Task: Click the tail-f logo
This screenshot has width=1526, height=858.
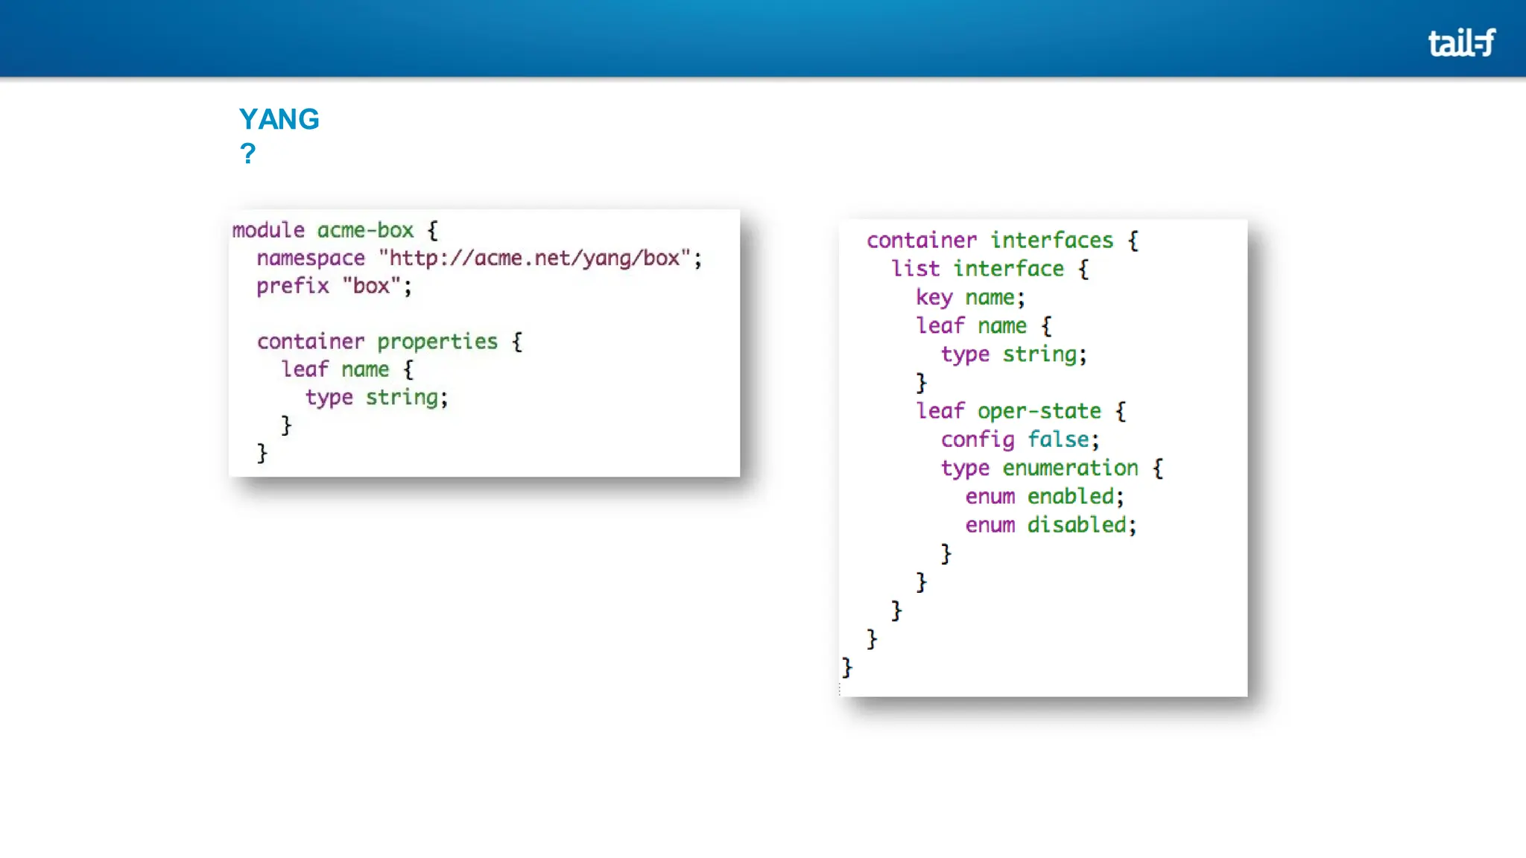Action: click(1460, 43)
